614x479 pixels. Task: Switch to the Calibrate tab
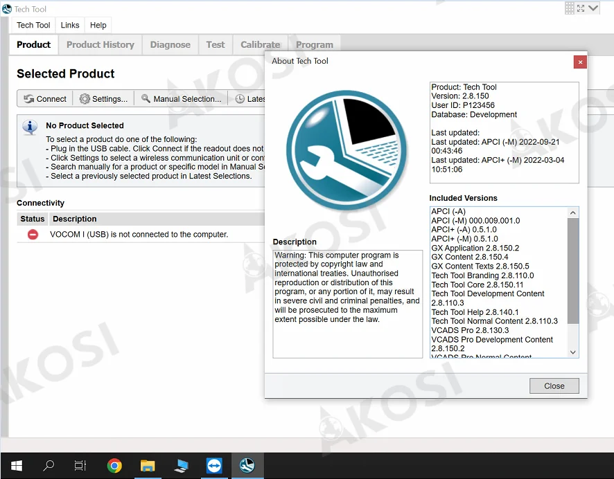pos(261,44)
